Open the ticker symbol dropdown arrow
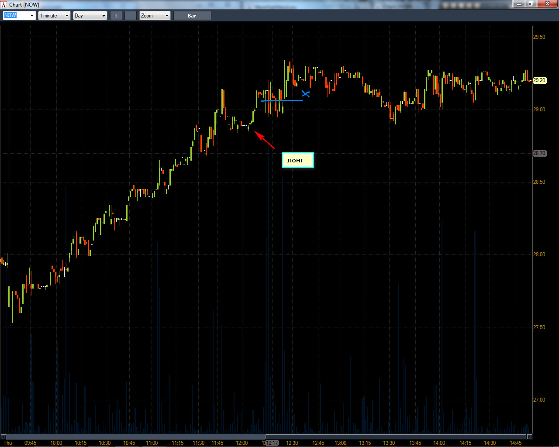The height and width of the screenshot is (447, 559). click(x=32, y=16)
